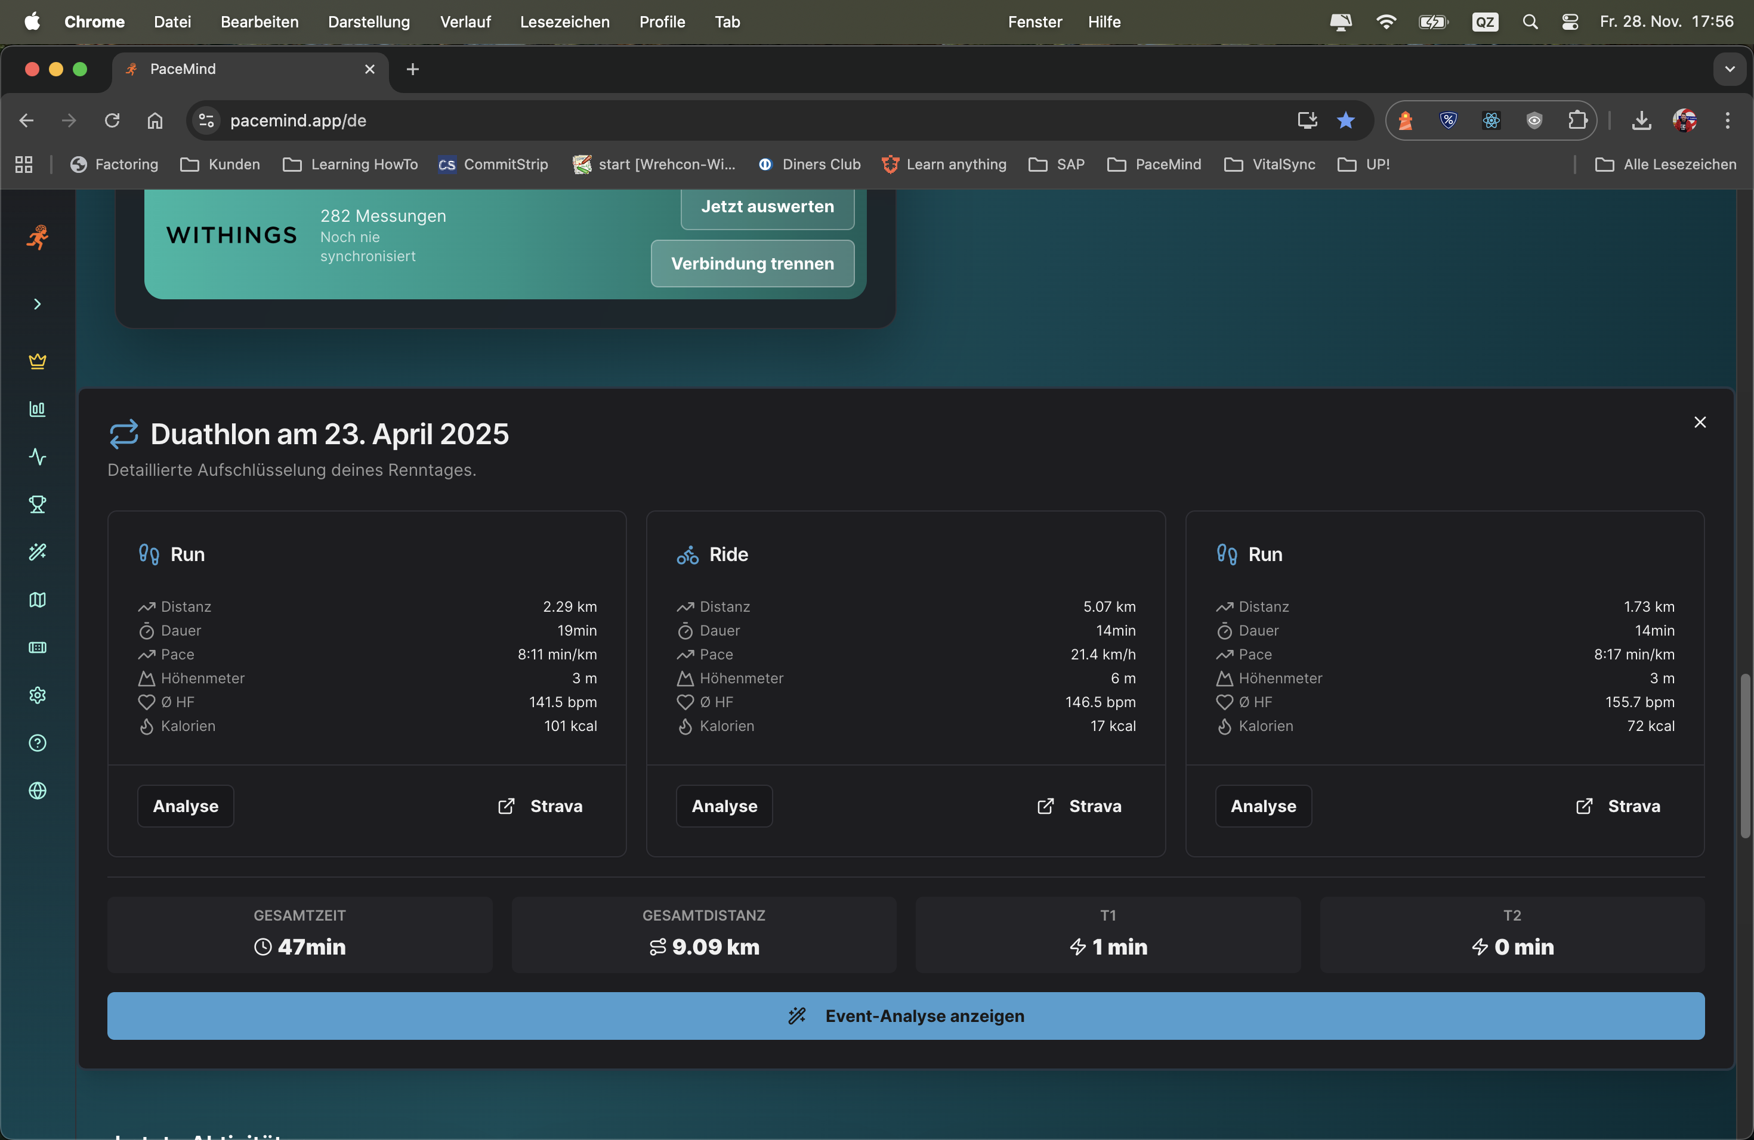This screenshot has height=1140, width=1754.
Task: Click Analyse button on Ride card
Action: pyautogui.click(x=724, y=806)
